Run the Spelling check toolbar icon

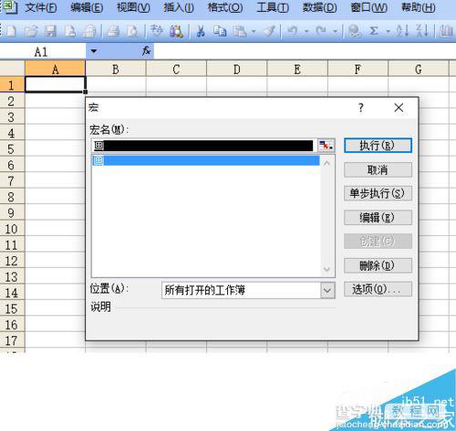click(157, 31)
